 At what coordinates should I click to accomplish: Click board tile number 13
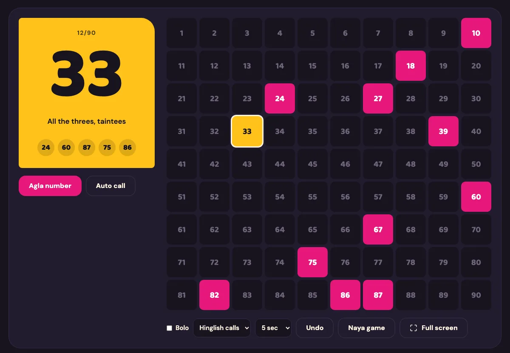coord(247,66)
